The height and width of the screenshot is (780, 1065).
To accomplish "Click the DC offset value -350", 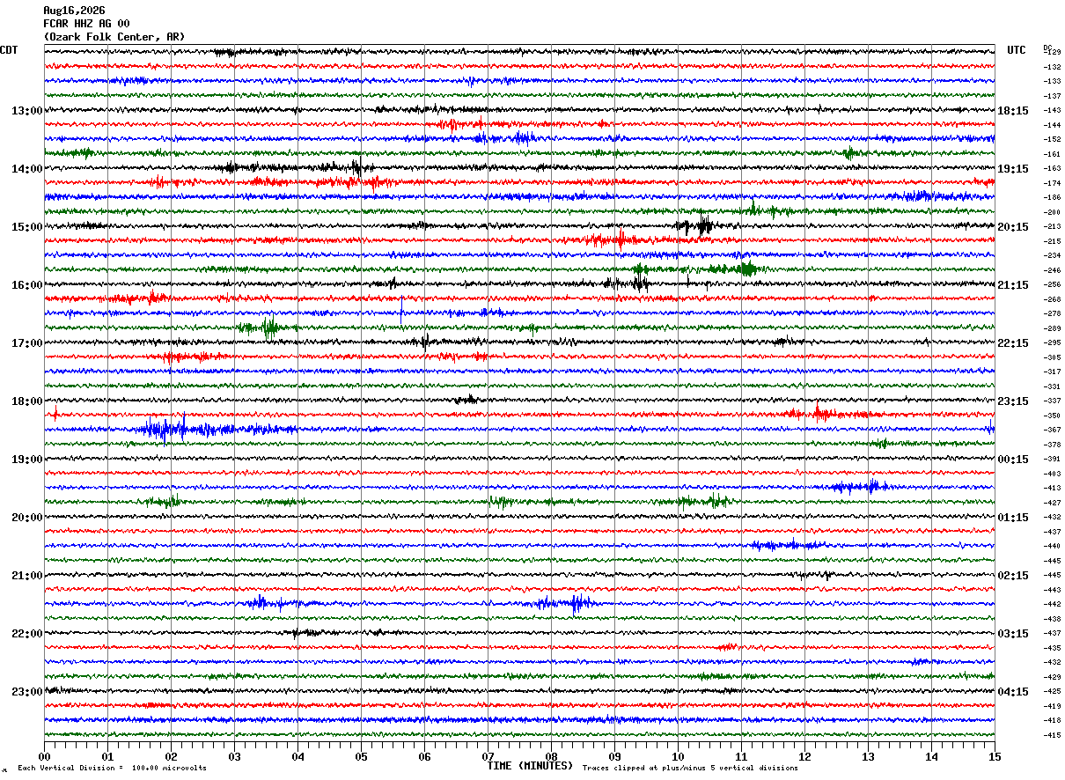I will pos(1052,416).
